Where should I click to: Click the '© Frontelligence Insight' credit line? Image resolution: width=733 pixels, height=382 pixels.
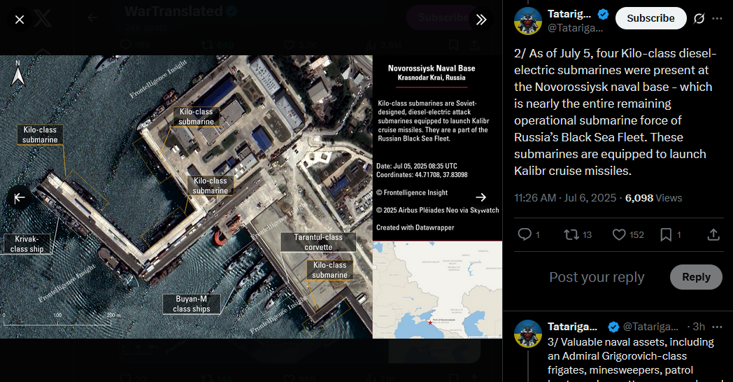tap(412, 192)
